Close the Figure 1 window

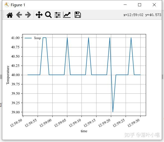coord(154,5)
